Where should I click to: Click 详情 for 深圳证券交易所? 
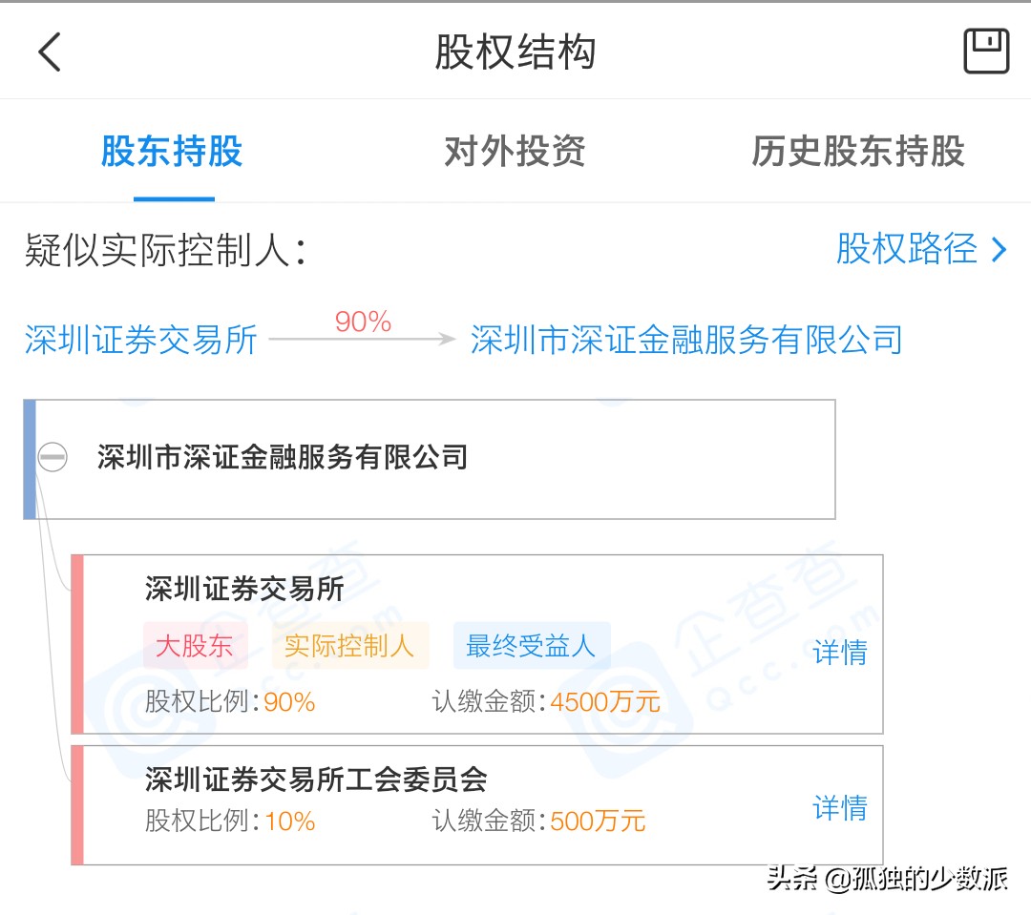coord(839,654)
